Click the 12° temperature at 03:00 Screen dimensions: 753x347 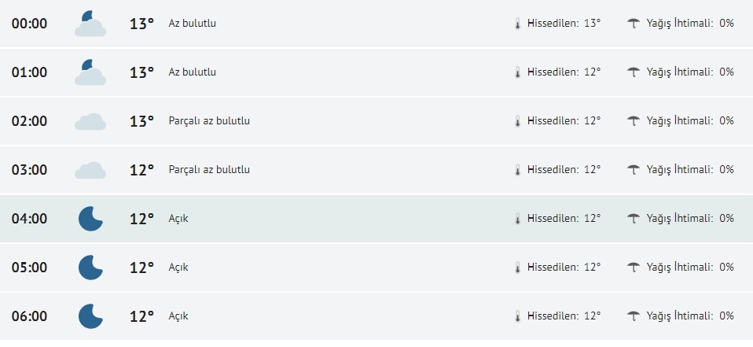pos(141,170)
